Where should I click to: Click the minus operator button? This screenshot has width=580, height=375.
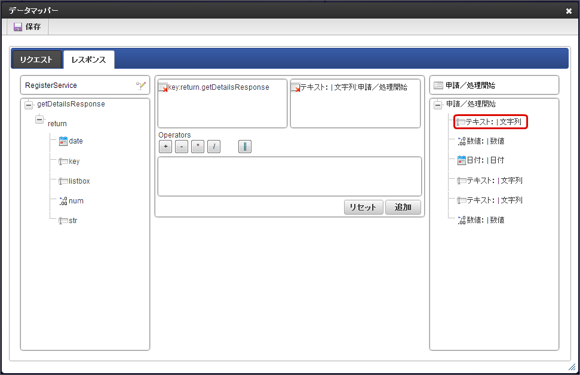click(x=182, y=147)
